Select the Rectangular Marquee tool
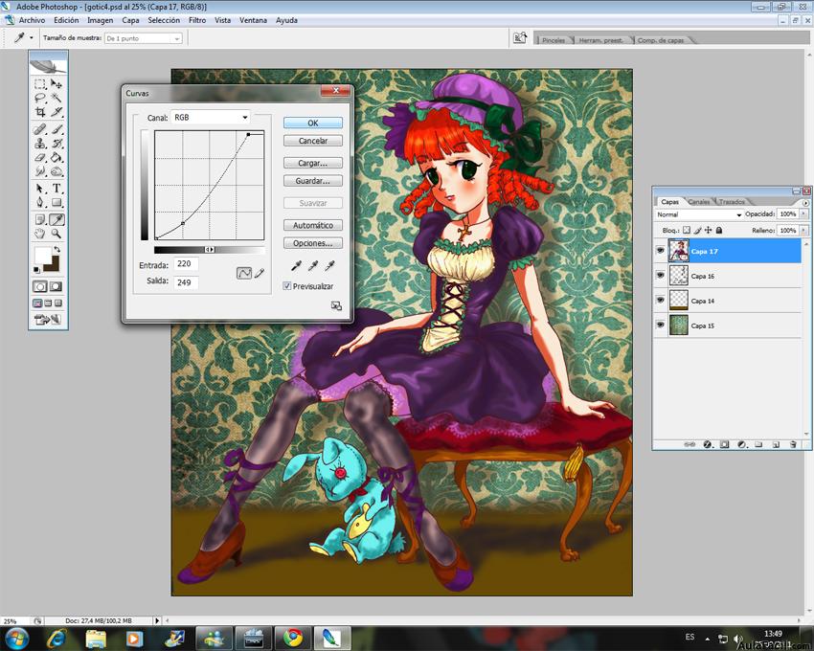The image size is (814, 651). pos(40,83)
